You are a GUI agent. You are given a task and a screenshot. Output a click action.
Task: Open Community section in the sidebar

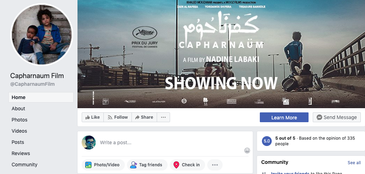(24, 165)
